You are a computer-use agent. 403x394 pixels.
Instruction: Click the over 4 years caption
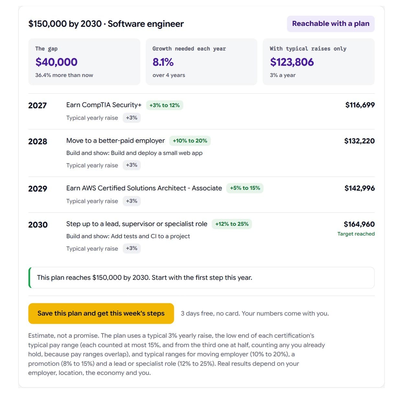point(169,75)
